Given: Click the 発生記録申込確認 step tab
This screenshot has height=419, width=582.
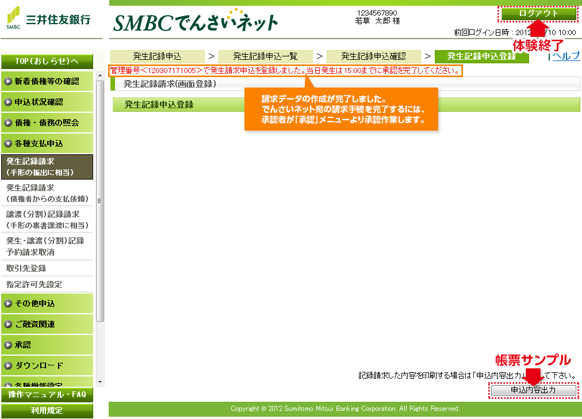Looking at the screenshot, I should 373,56.
